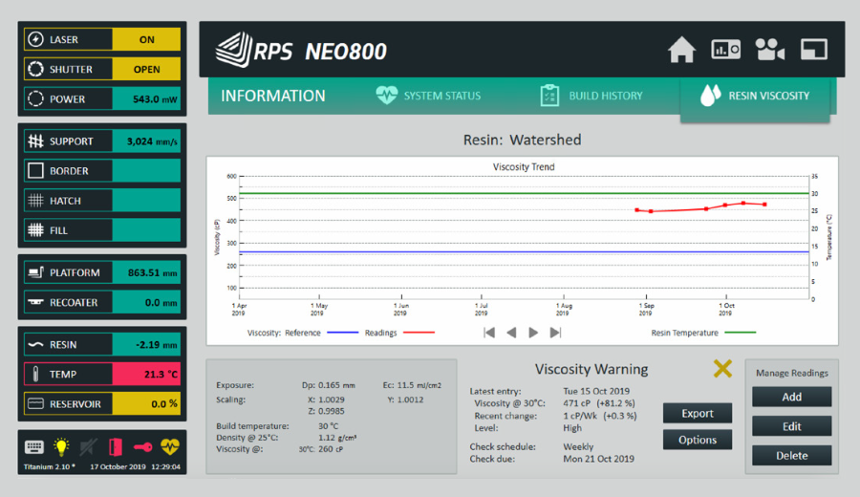Image resolution: width=860 pixels, height=497 pixels.
Task: Click the window layout icon in header
Action: [x=814, y=50]
